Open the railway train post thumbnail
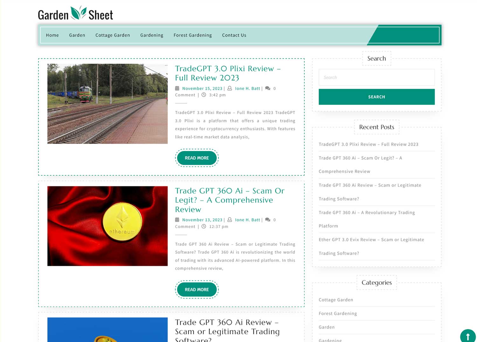The image size is (477, 342). (107, 104)
